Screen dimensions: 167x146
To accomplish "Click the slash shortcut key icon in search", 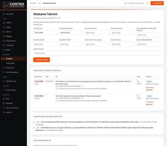I will point(147,3).
